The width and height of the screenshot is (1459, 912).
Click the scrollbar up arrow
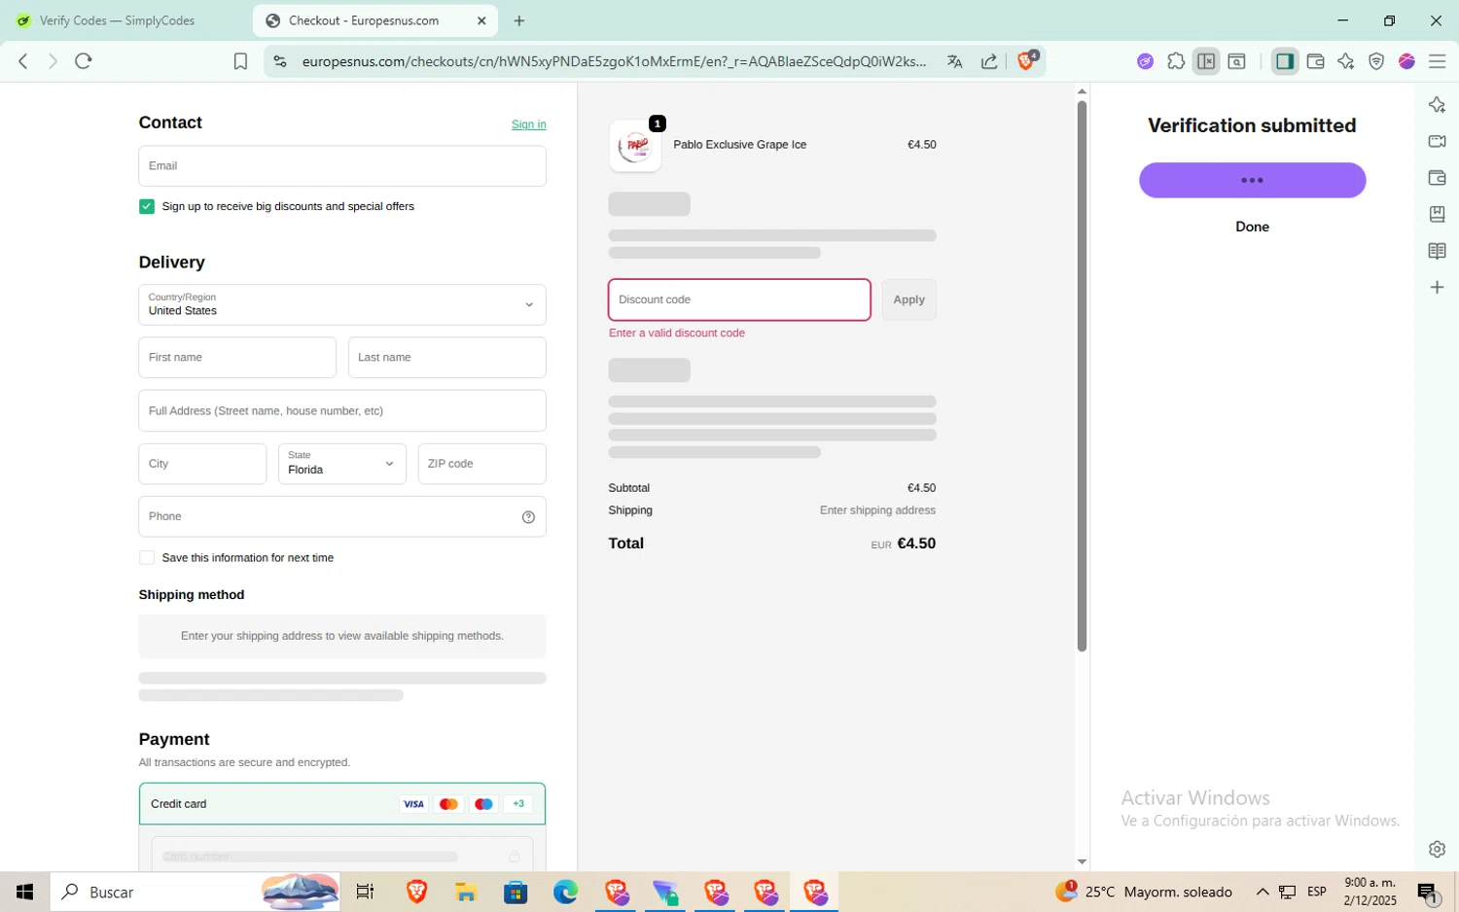pos(1082,91)
